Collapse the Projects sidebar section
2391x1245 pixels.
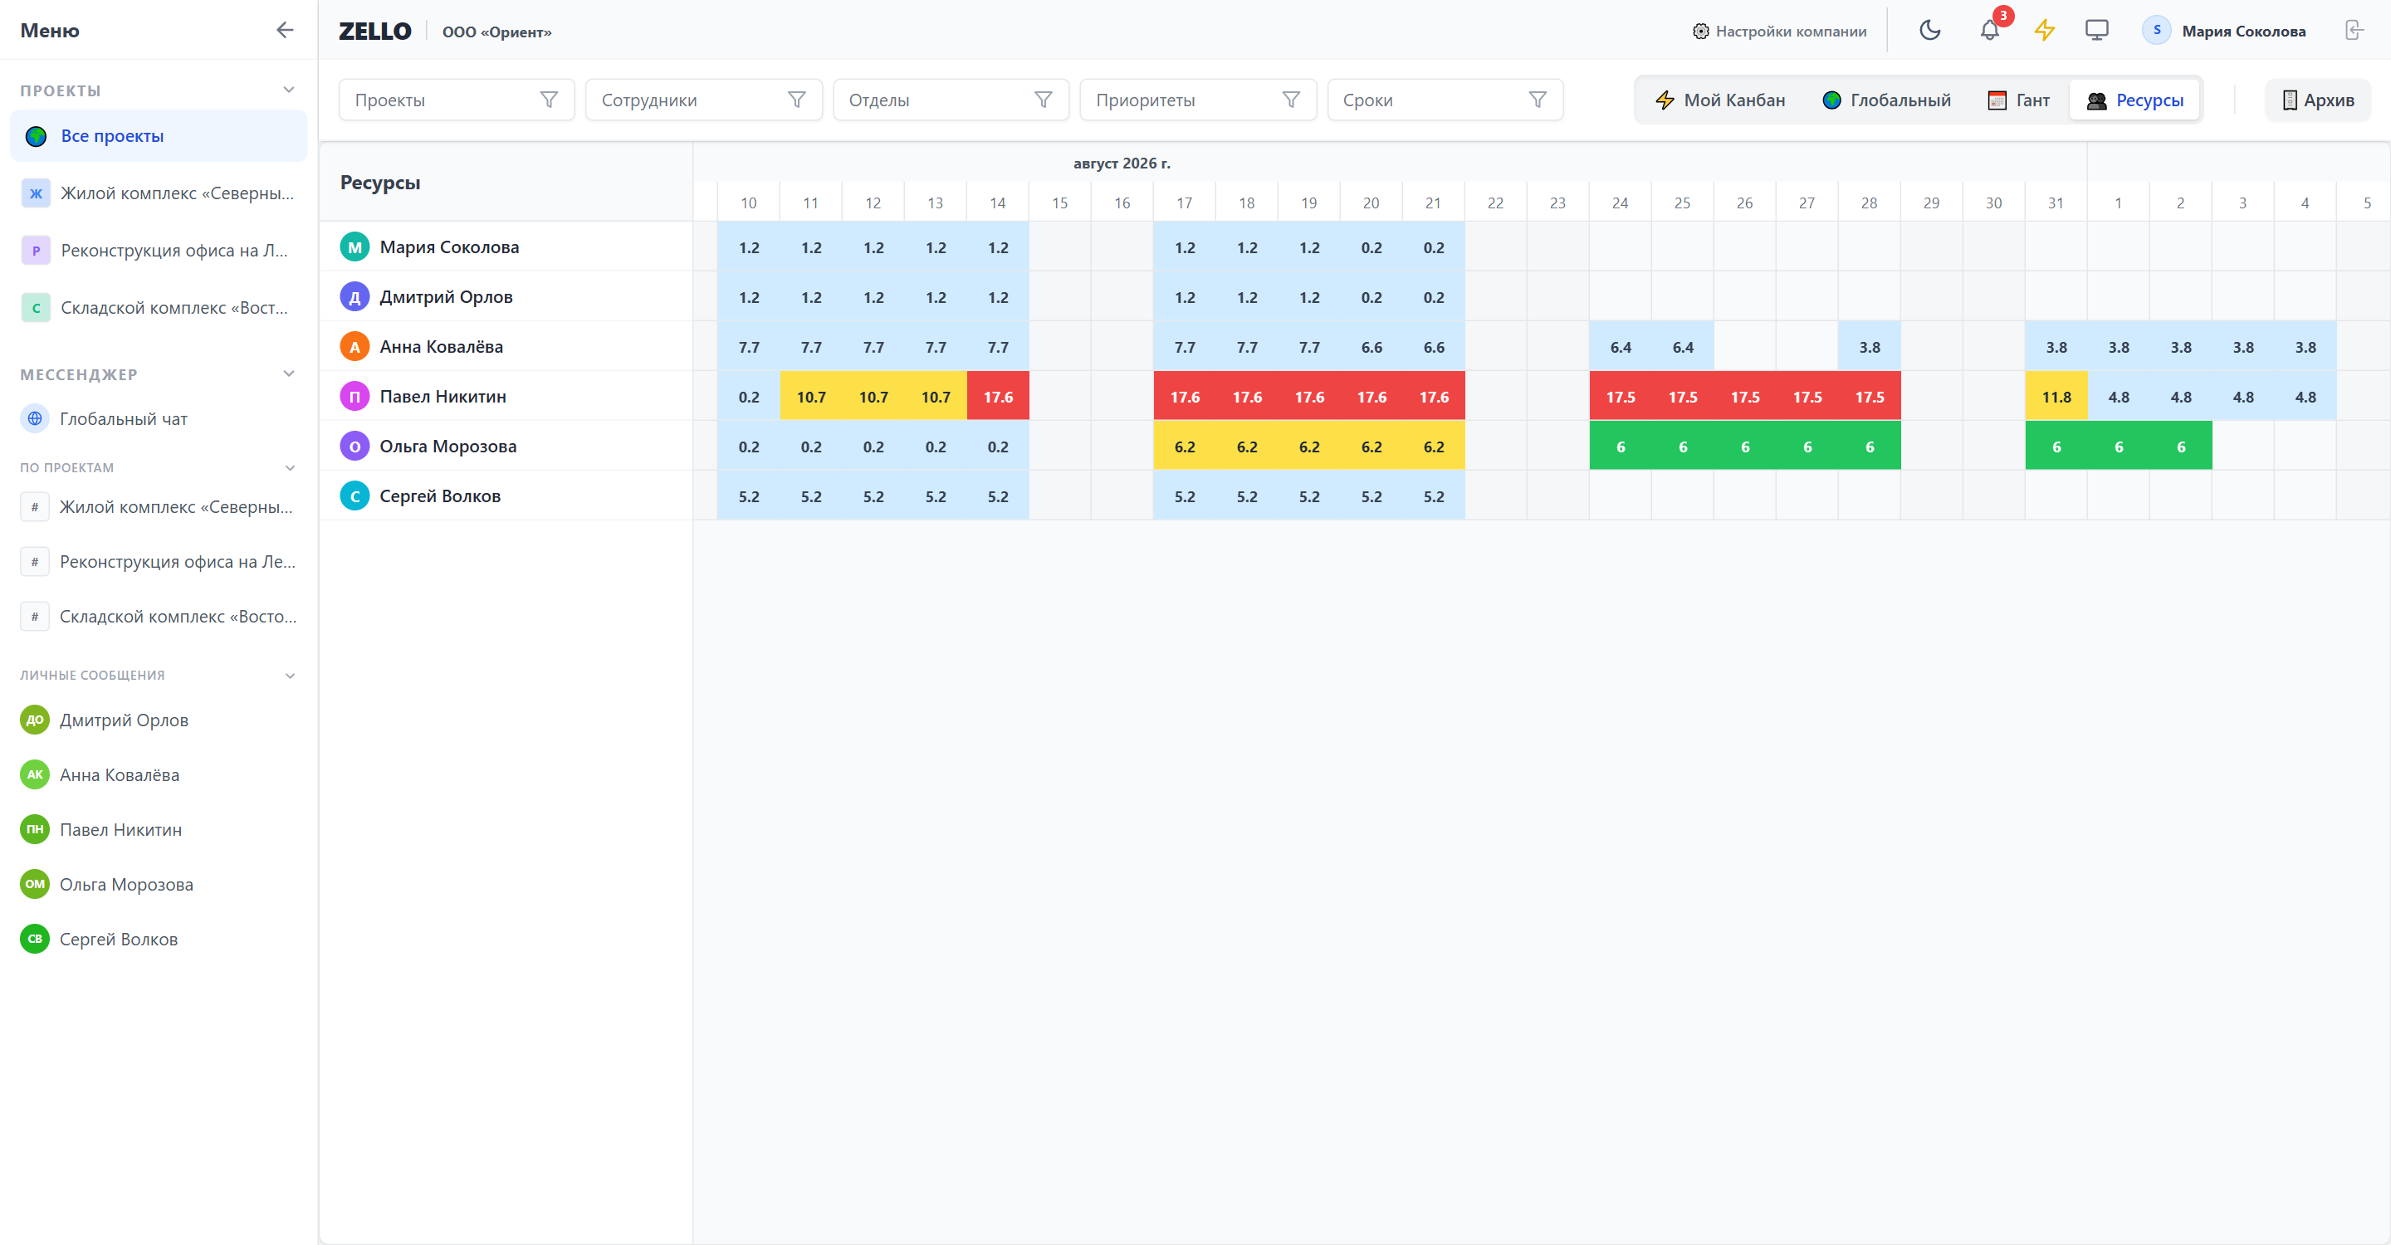pyautogui.click(x=289, y=90)
